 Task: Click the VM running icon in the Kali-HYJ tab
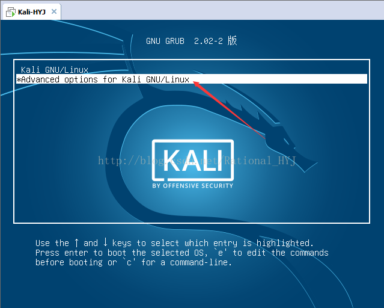(x=10, y=11)
